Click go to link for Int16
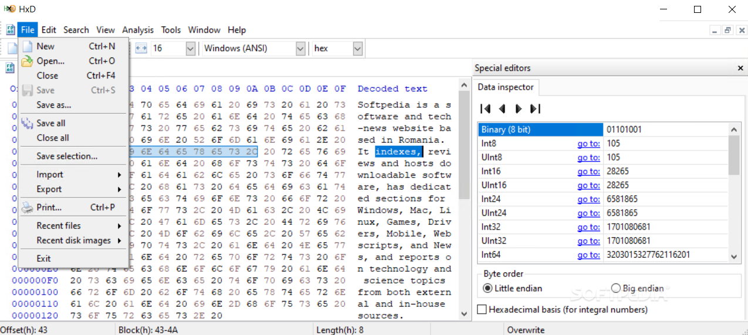The height and width of the screenshot is (335, 748). (x=588, y=172)
